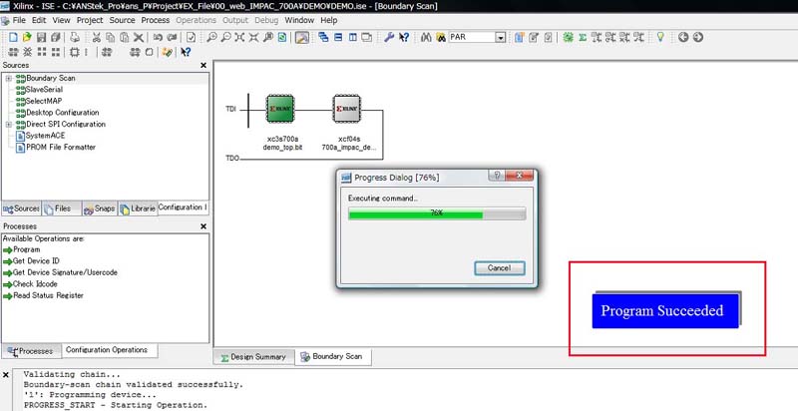Close the Sources panel with X
798x411 pixels.
[x=203, y=65]
